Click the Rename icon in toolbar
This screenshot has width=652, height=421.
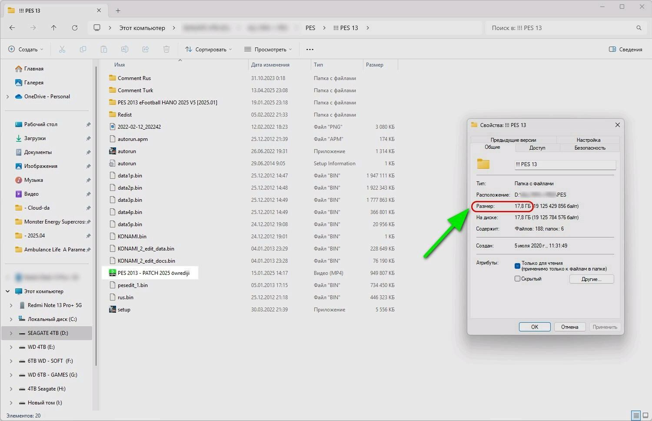pyautogui.click(x=125, y=50)
